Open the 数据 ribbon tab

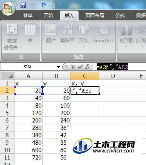tap(141, 16)
